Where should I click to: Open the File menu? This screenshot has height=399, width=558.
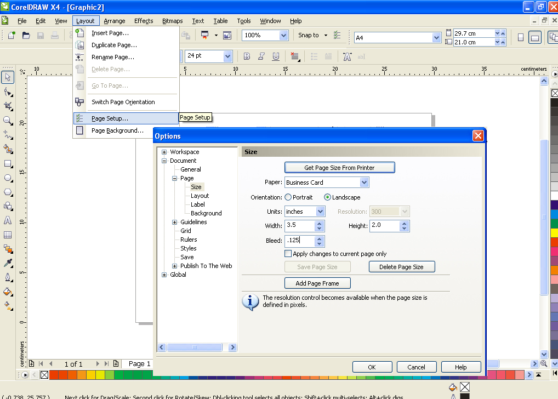tap(22, 21)
